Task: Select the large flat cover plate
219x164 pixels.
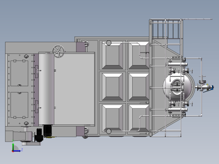Action: [74, 89]
